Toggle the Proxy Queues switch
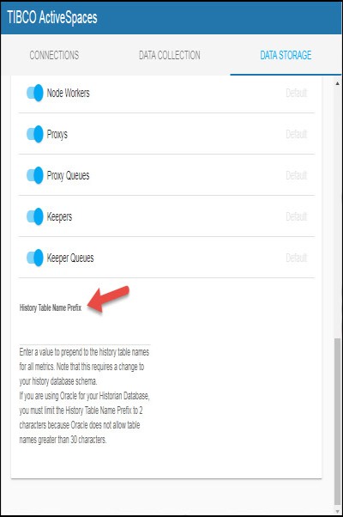 click(x=35, y=175)
